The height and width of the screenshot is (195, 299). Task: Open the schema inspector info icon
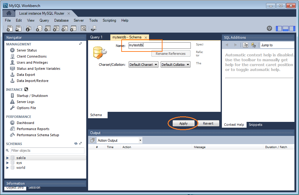pyautogui.click(x=29, y=28)
